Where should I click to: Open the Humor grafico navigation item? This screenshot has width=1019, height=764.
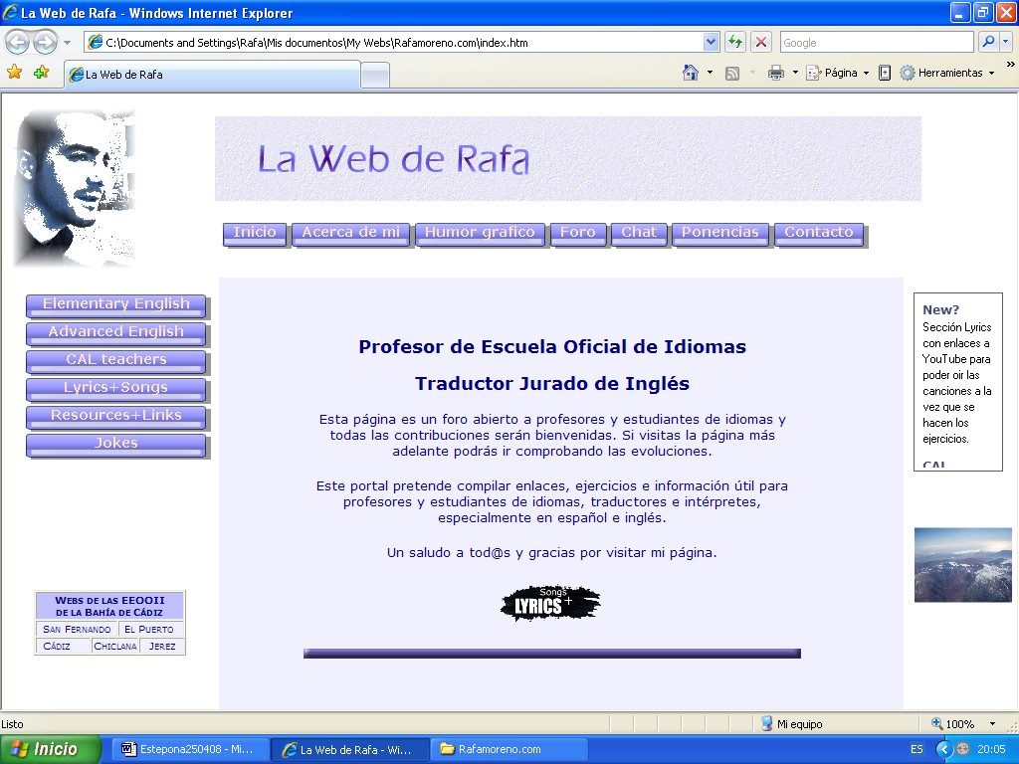[x=480, y=233]
